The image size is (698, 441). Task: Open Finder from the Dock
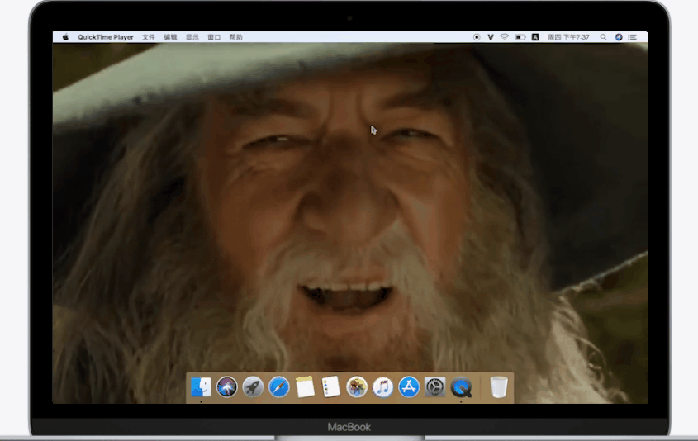201,386
